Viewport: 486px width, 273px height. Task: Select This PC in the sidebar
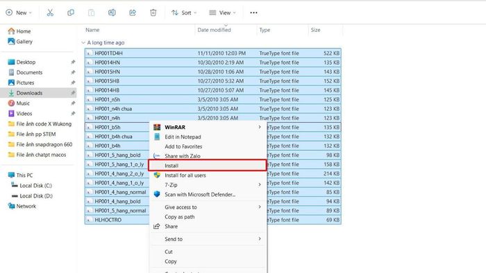(20, 175)
